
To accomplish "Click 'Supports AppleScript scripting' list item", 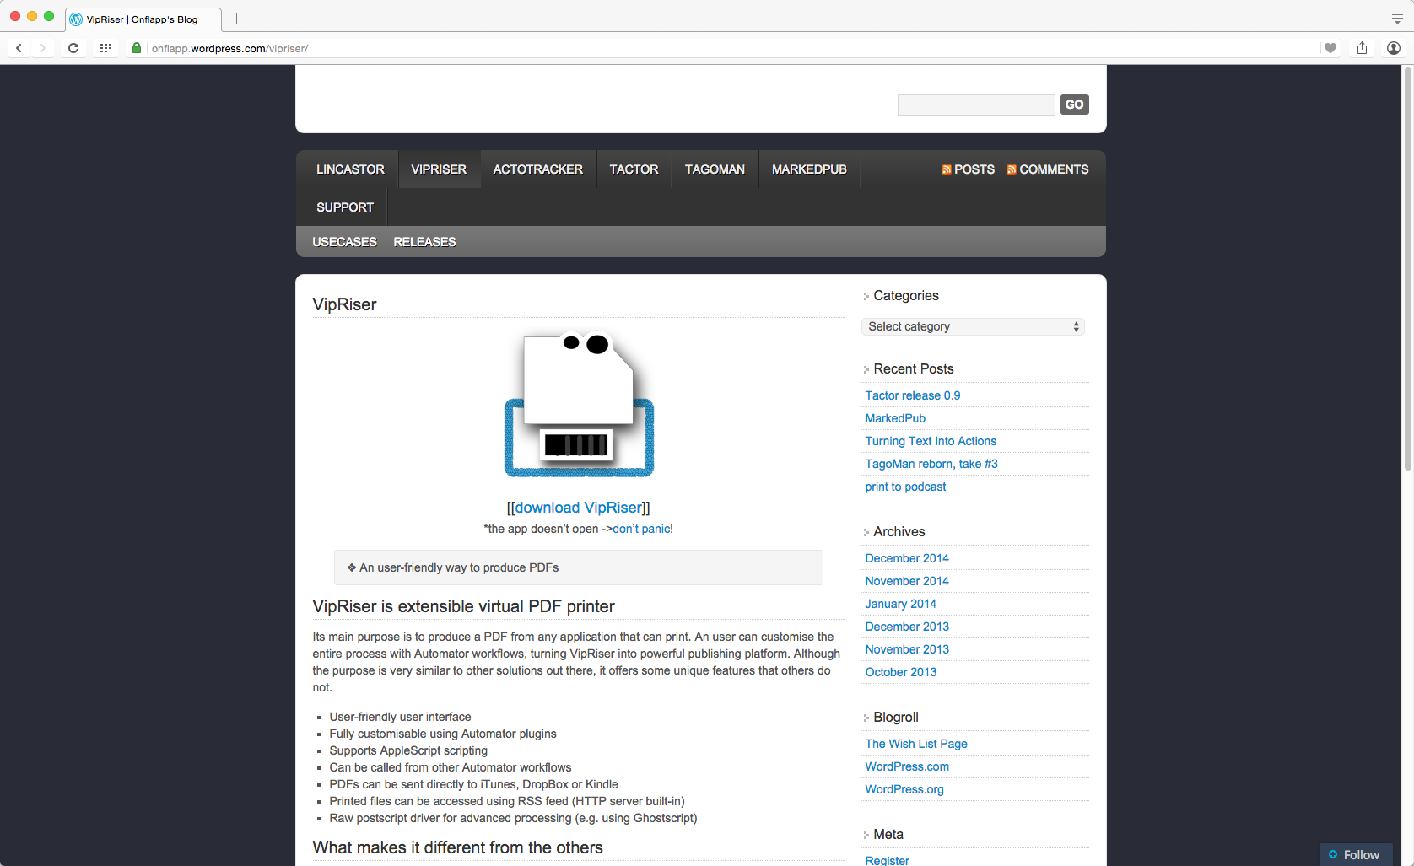I will 408,750.
